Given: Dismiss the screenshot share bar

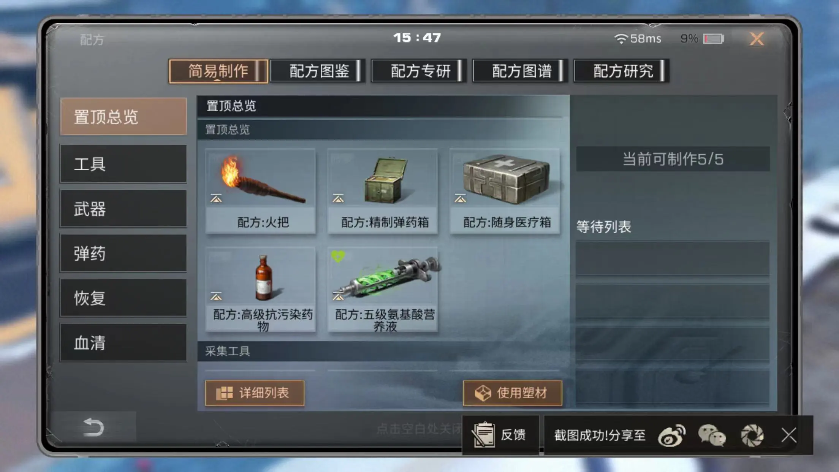Looking at the screenshot, I should [789, 436].
